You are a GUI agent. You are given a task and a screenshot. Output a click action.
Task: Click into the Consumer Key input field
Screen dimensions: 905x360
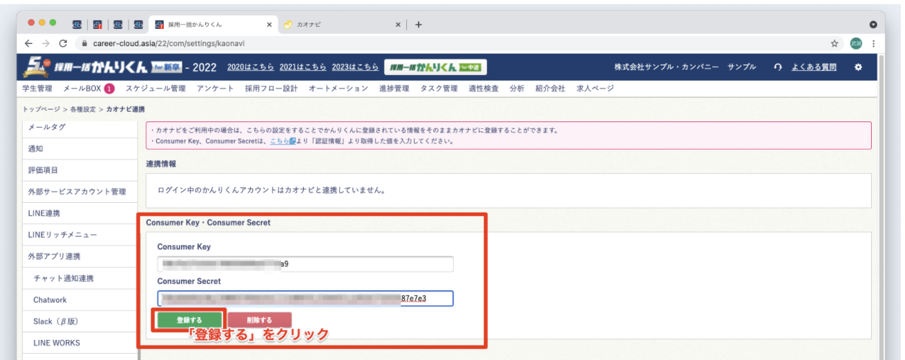point(305,264)
